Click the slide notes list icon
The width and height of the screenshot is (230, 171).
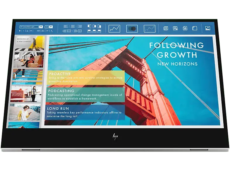point(166,28)
